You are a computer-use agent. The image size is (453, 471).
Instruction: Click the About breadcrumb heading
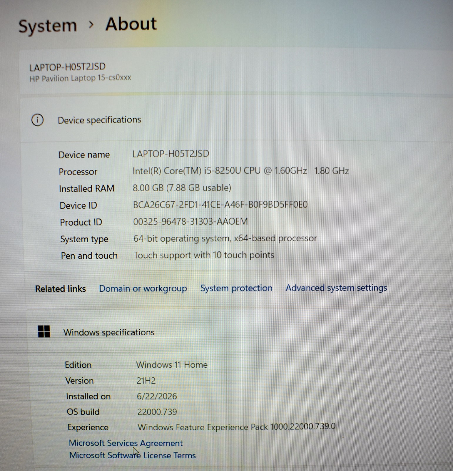pyautogui.click(x=131, y=24)
